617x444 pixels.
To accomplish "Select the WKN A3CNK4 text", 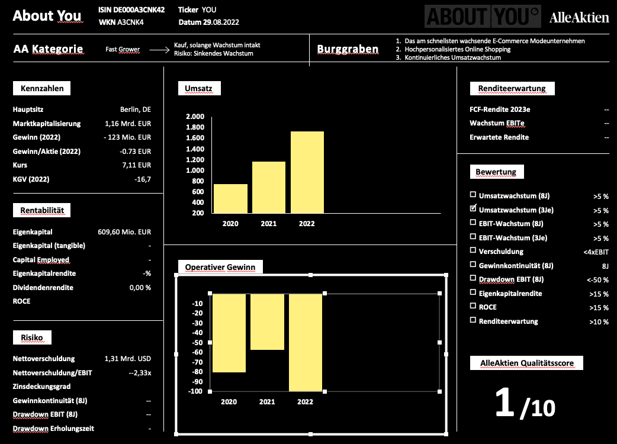I will click(121, 22).
